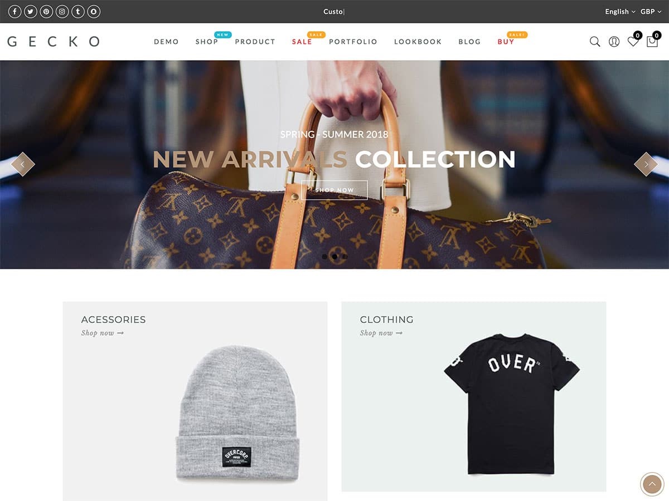Expand the English language dropdown
Viewport: 669px width, 501px height.
tap(620, 12)
